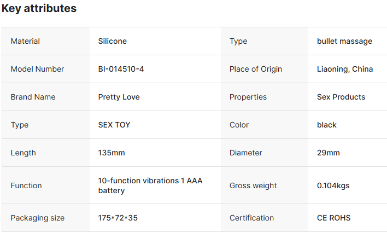Select the black color value
This screenshot has height=232, width=387.
pos(327,125)
